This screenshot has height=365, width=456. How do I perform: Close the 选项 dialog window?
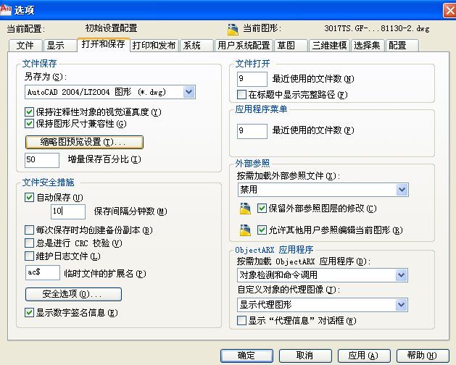[x=445, y=9]
